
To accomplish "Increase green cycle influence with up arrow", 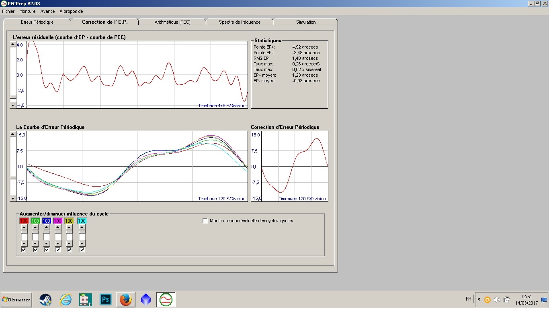I will click(35, 227).
